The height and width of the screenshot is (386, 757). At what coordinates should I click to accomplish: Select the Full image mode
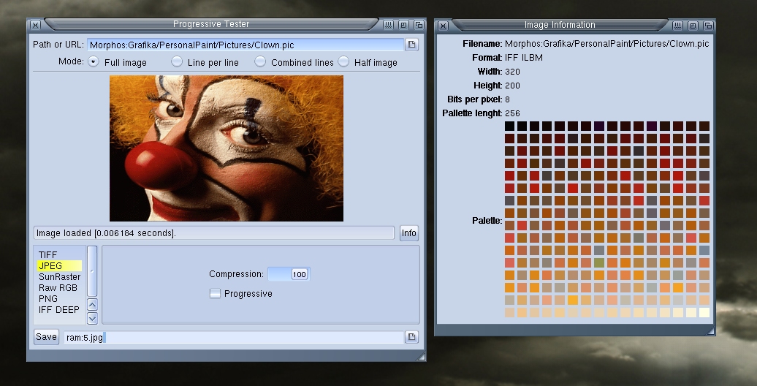pyautogui.click(x=94, y=62)
